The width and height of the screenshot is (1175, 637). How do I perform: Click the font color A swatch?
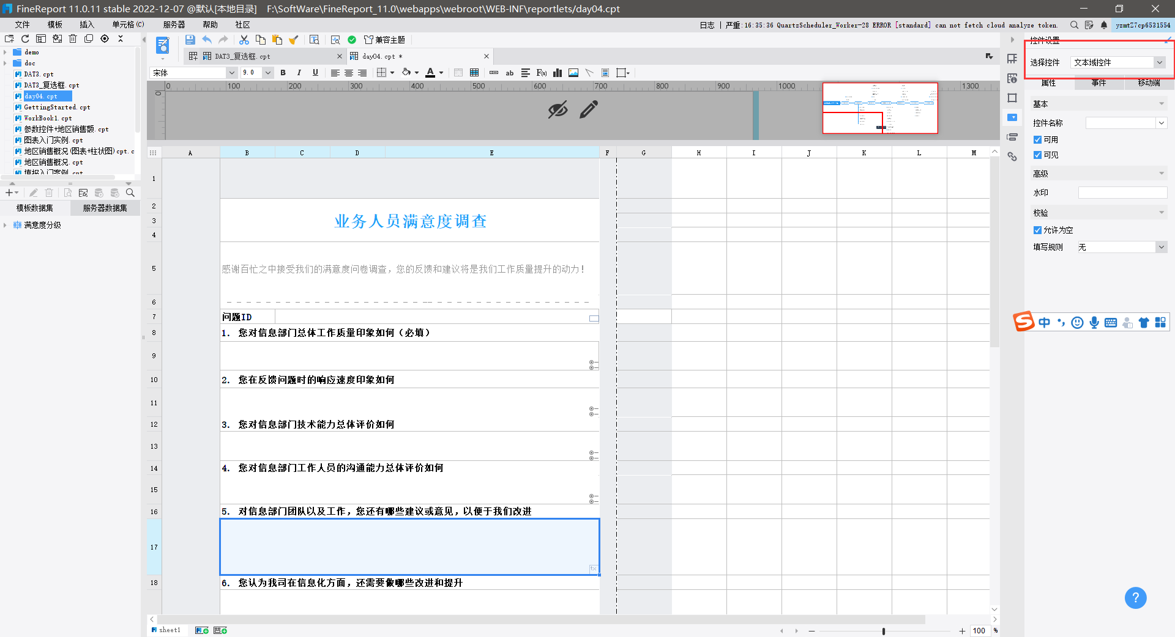pyautogui.click(x=430, y=73)
